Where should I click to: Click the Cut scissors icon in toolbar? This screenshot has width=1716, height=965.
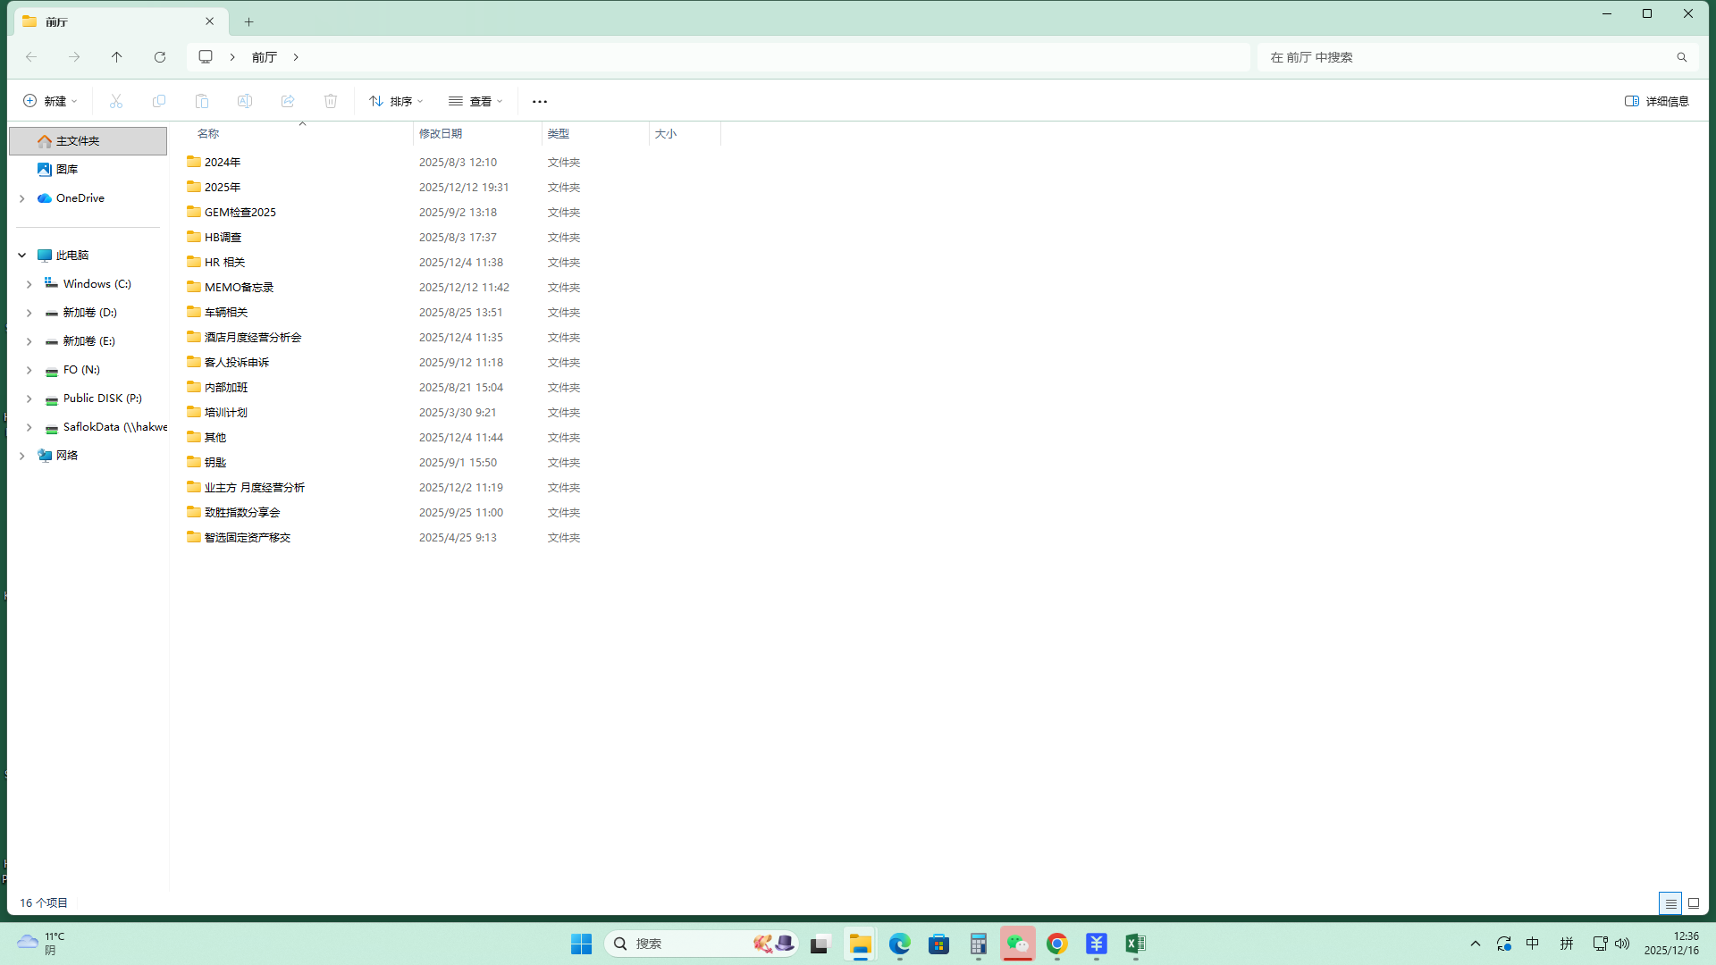(116, 101)
